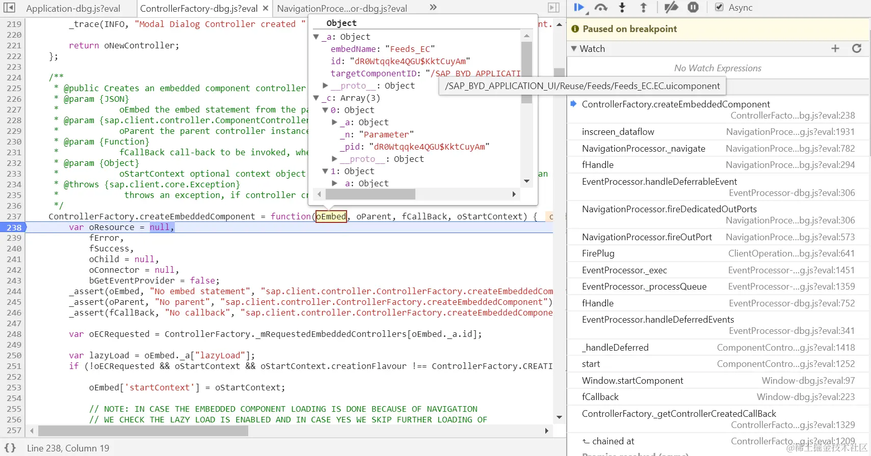Viewport: 871px width, 456px height.
Task: Toggle the debugger sidebar icon
Action: tap(553, 8)
